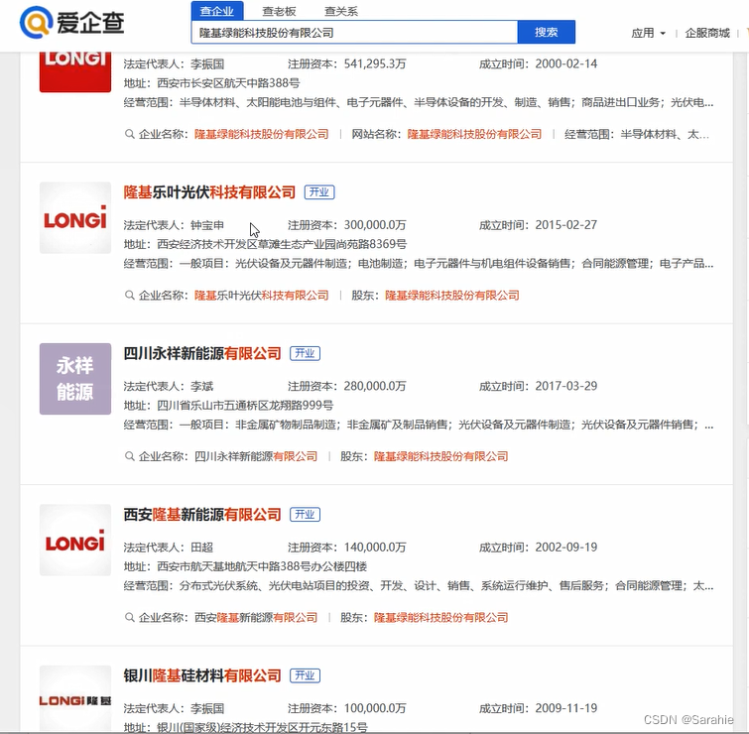Click 开业 tag beside 隆基乐叶光伏科技有限公司

pos(319,192)
